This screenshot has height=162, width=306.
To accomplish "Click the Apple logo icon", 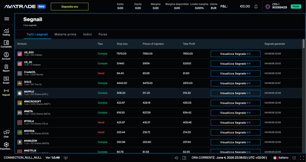I will click(x=19, y=93).
